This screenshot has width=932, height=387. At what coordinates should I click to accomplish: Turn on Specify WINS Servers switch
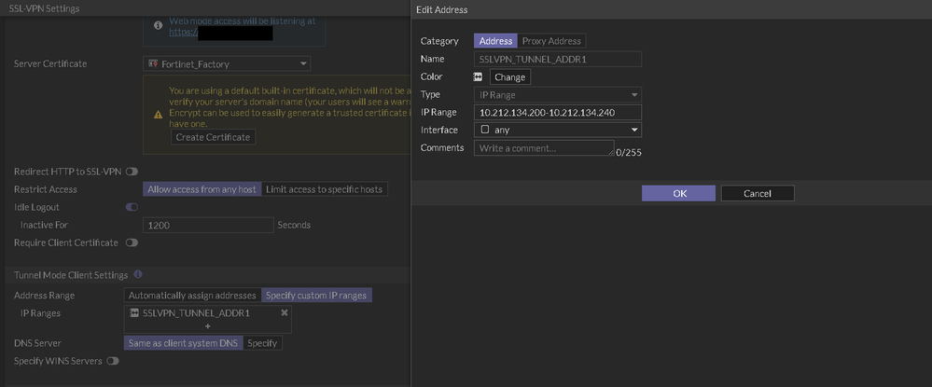pos(113,361)
